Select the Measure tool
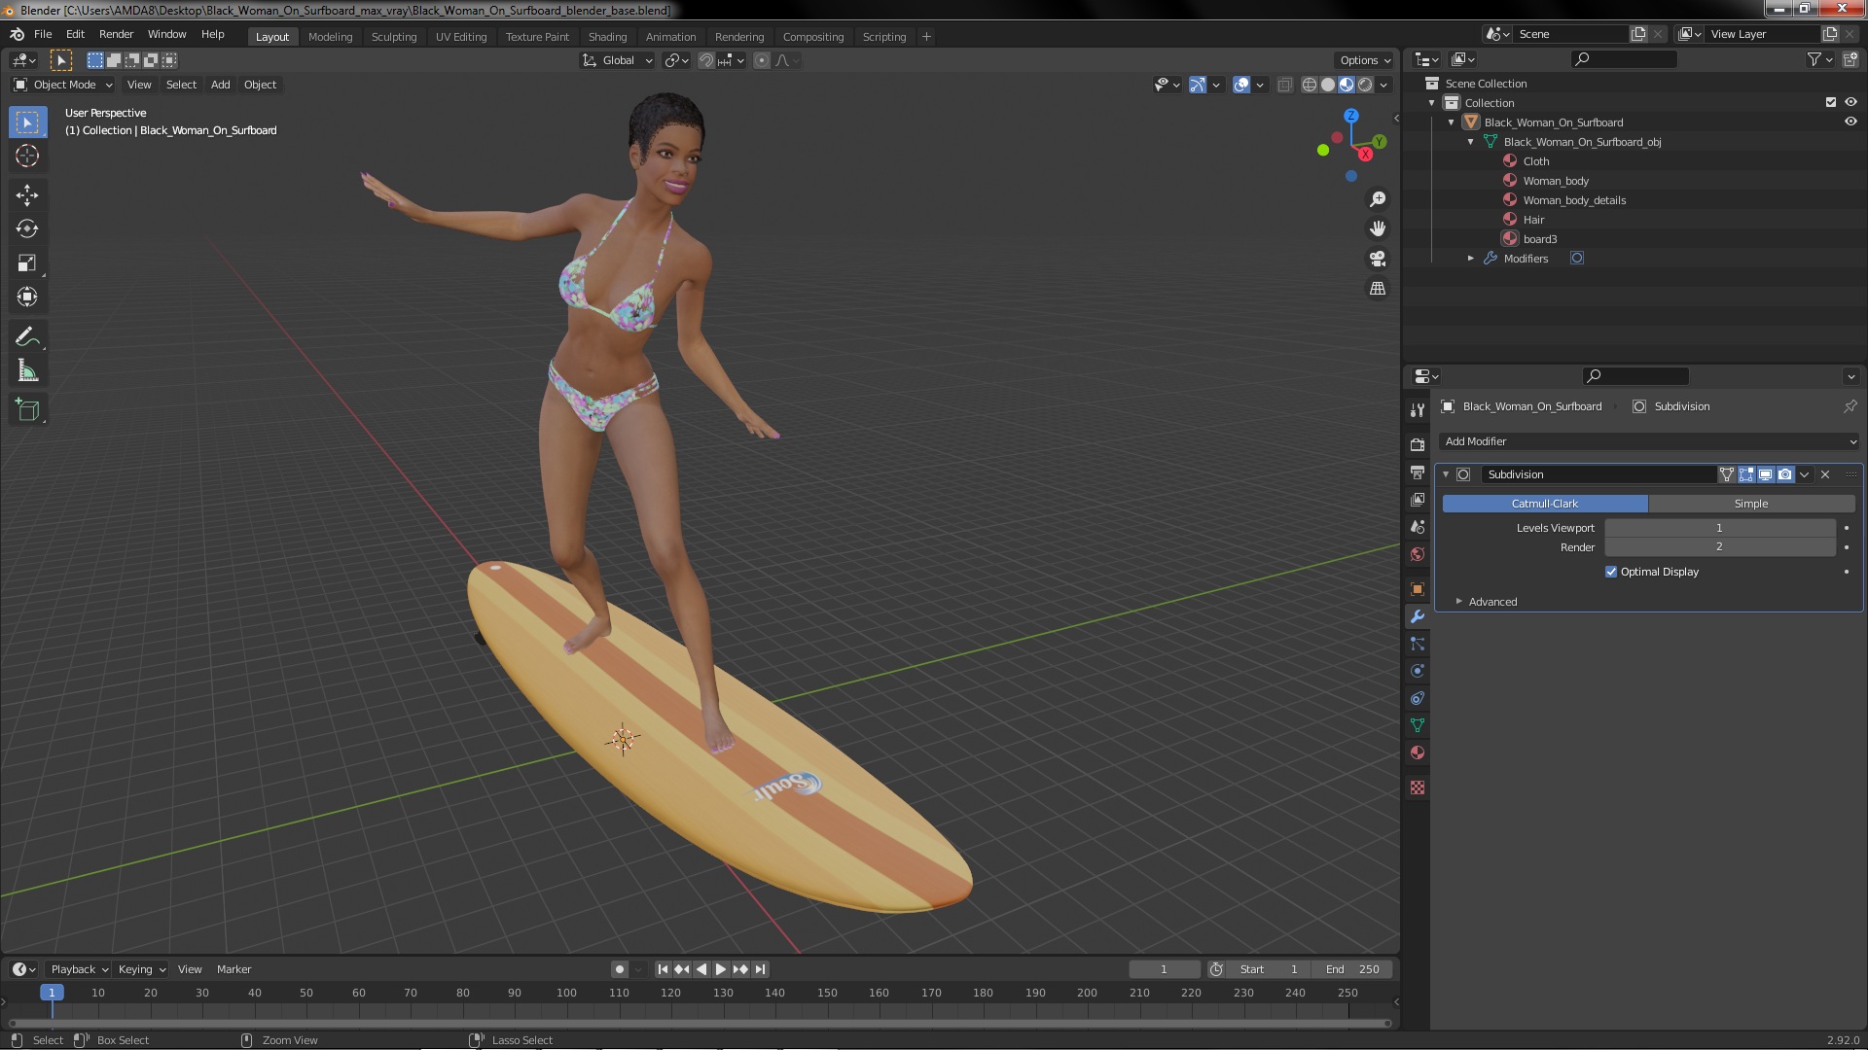The width and height of the screenshot is (1868, 1050). (27, 371)
